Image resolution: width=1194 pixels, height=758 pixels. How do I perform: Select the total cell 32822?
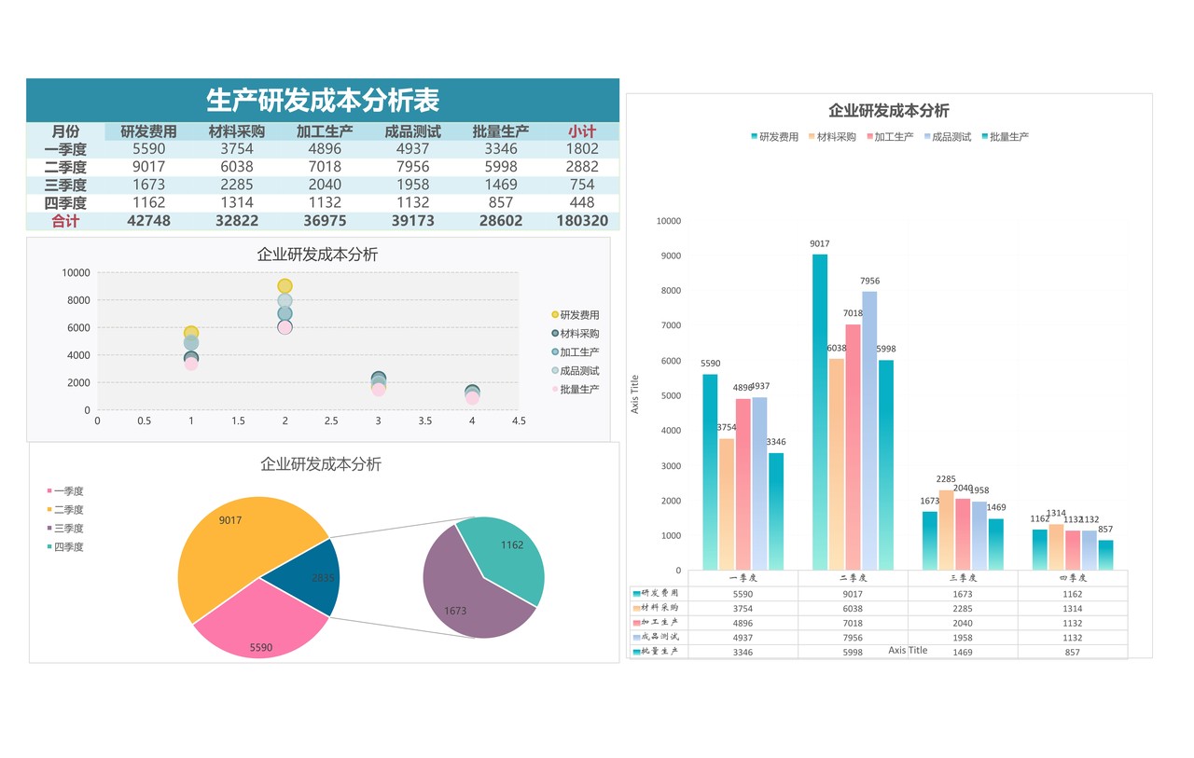tap(237, 221)
